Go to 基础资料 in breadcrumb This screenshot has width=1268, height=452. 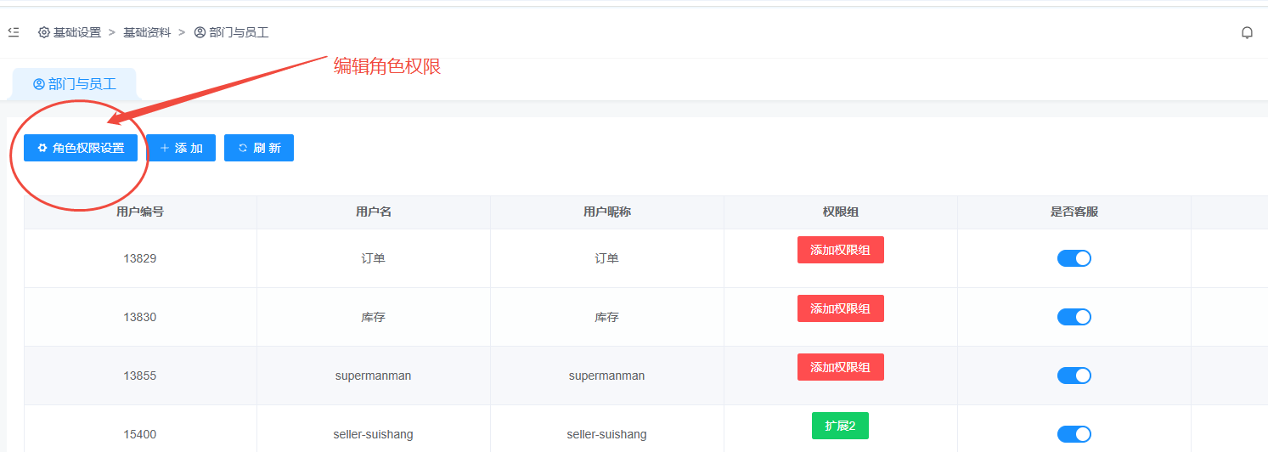coord(147,32)
